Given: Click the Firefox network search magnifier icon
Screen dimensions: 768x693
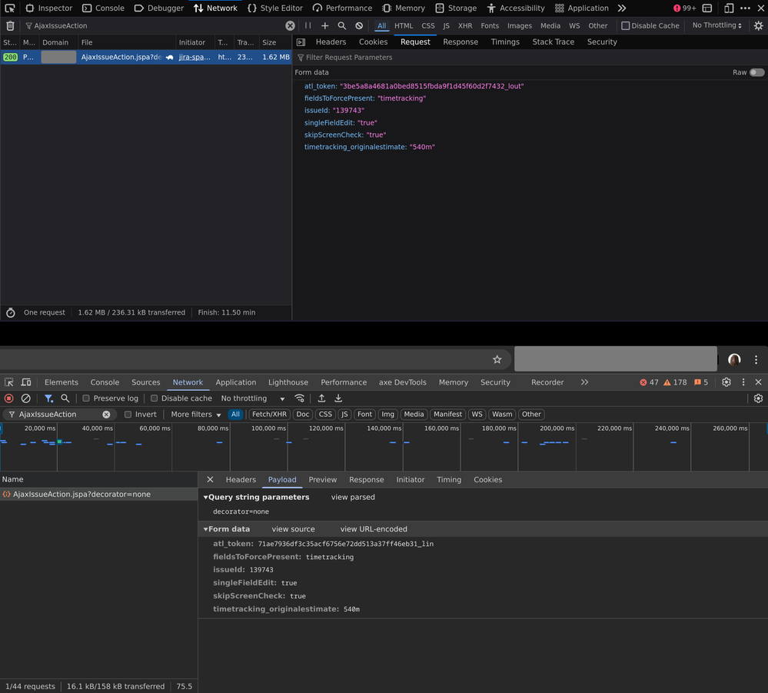Looking at the screenshot, I should point(342,25).
